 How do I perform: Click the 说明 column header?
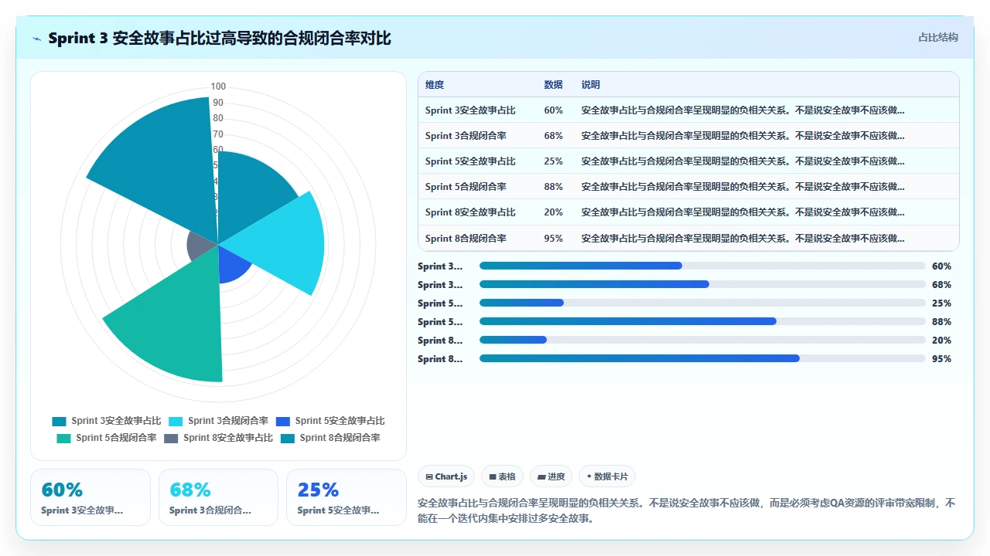tap(591, 85)
